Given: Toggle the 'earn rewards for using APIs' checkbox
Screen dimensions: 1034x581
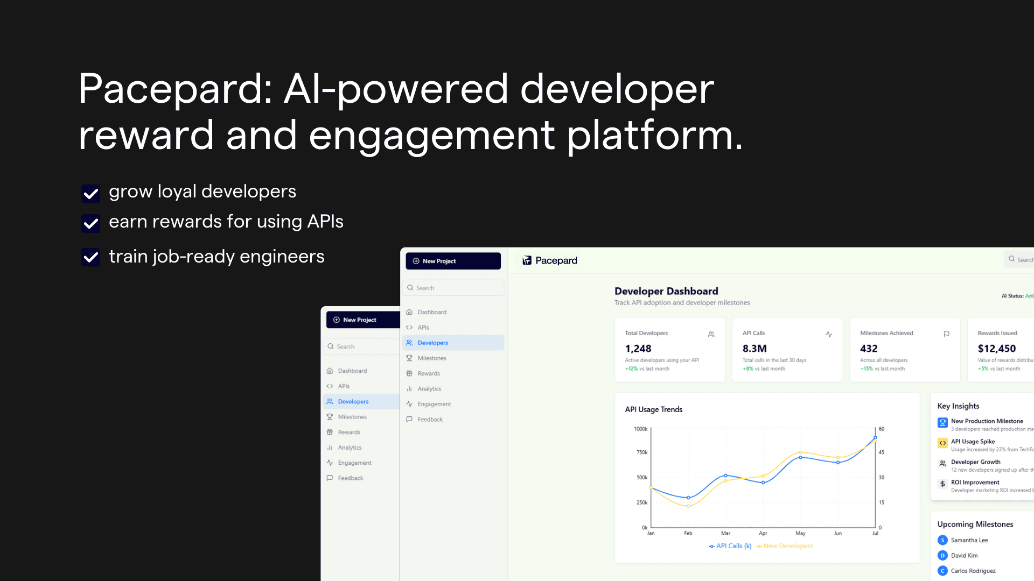Looking at the screenshot, I should pyautogui.click(x=90, y=223).
